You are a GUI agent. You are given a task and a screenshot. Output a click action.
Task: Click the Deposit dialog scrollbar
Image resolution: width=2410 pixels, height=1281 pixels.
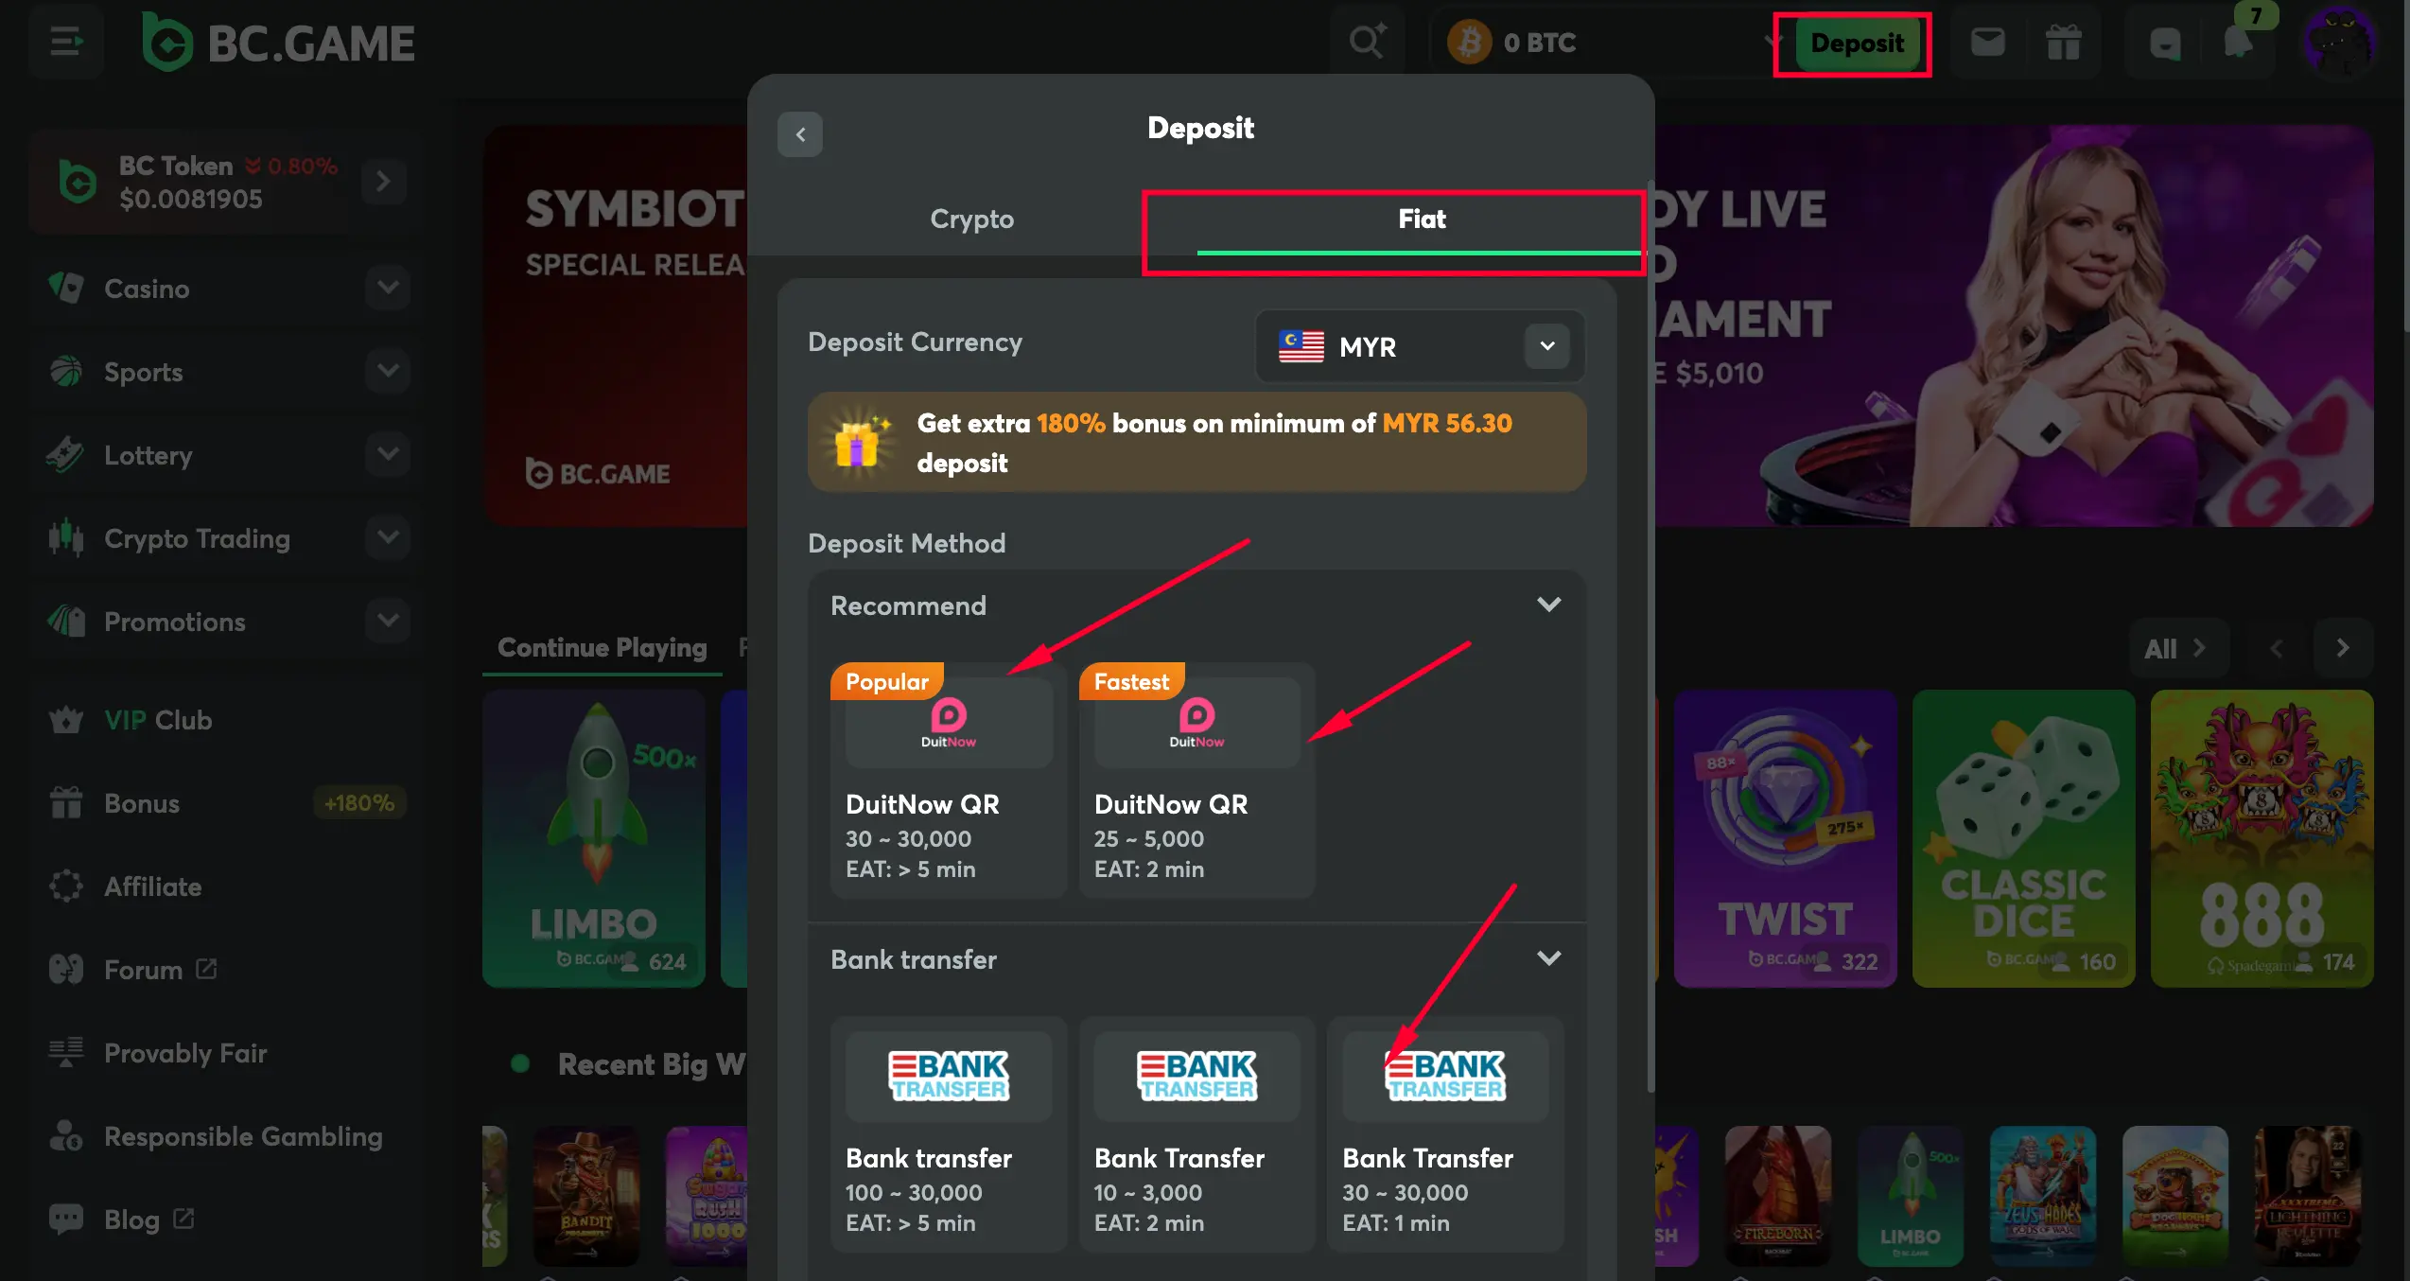[1650, 636]
